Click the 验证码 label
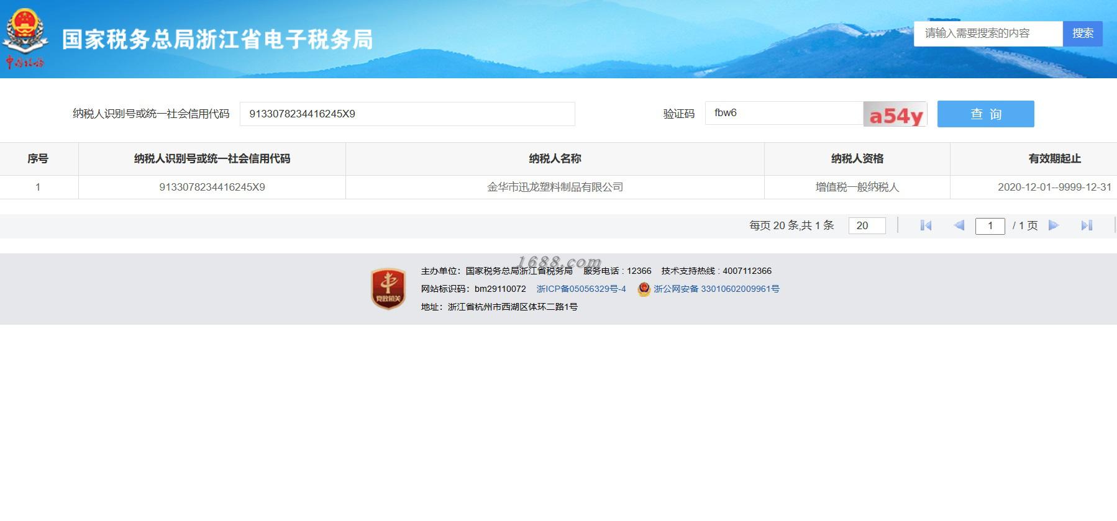 679,114
